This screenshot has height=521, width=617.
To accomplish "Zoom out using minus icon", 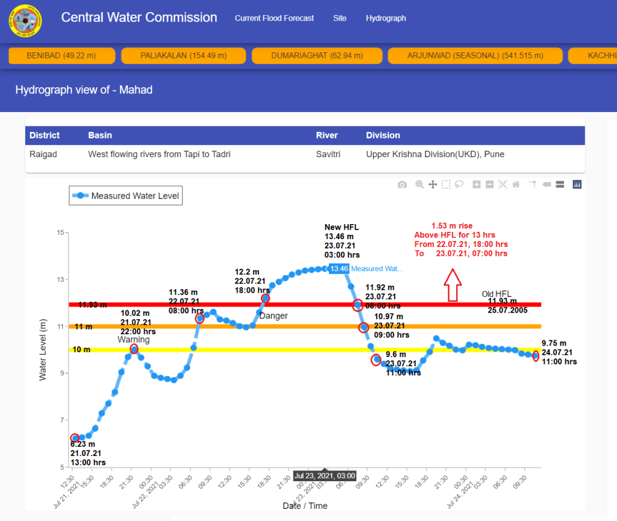I will 490,184.
